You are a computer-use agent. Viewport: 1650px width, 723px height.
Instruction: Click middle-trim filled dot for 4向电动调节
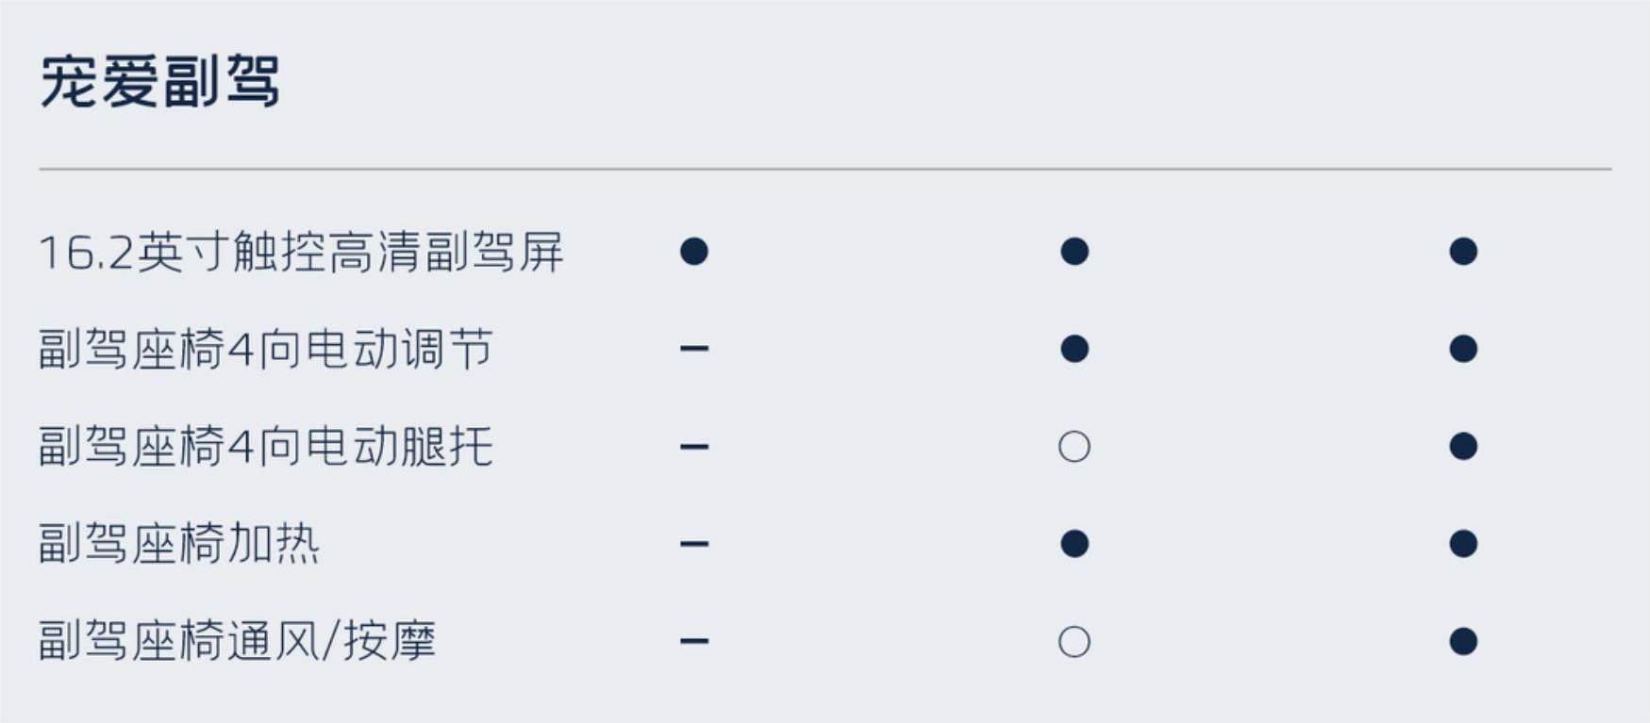click(1075, 349)
